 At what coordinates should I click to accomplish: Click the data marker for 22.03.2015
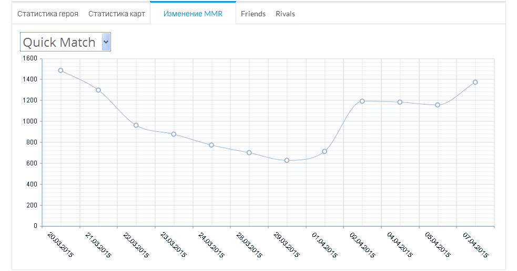(x=136, y=126)
